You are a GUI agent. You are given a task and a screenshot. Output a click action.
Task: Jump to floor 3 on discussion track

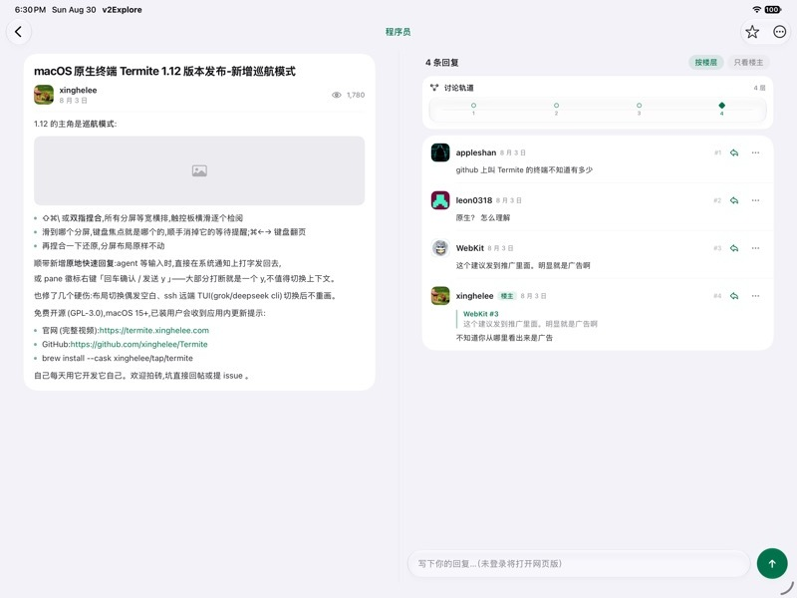pos(639,108)
